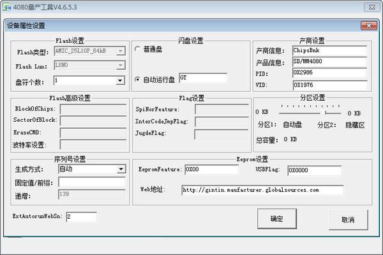This screenshot has width=383, height=255.
Task: Click the ExtAutorunWebSn field
Action: 82,217
